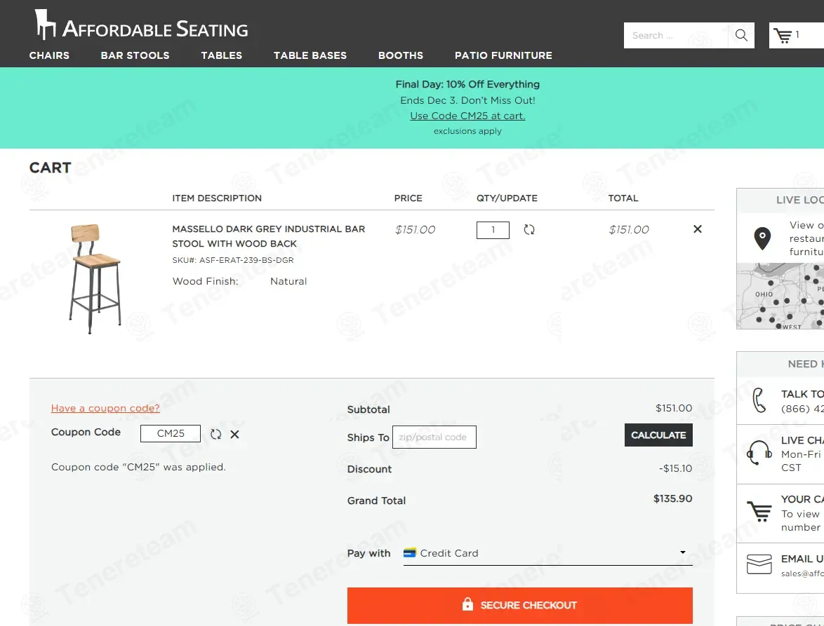Expand the Pay with Credit Card dropdown
This screenshot has width=824, height=626.
click(x=547, y=553)
